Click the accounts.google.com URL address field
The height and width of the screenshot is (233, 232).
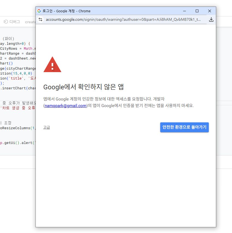point(123,19)
